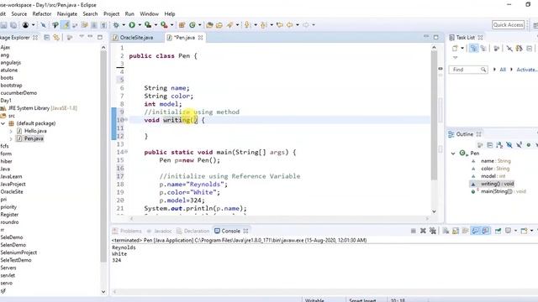This screenshot has width=538, height=302.
Task: Click the Open Perspective icon beside Quick Access
Action: [x=535, y=25]
